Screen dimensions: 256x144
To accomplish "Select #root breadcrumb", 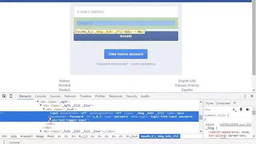I will tap(51, 136).
